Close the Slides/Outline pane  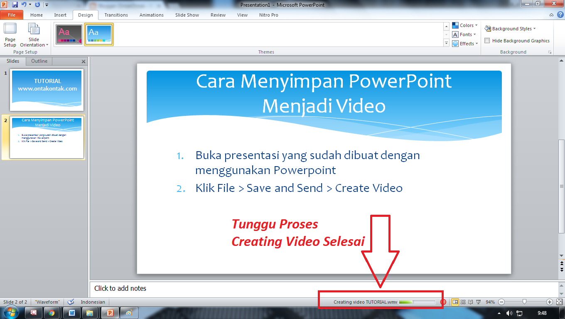(x=84, y=61)
